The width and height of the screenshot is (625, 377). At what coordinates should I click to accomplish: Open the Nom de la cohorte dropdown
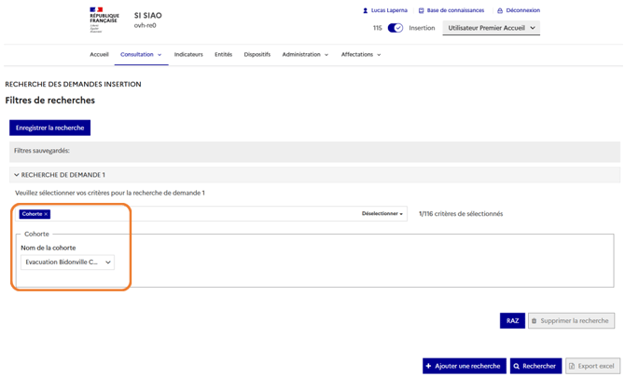68,263
